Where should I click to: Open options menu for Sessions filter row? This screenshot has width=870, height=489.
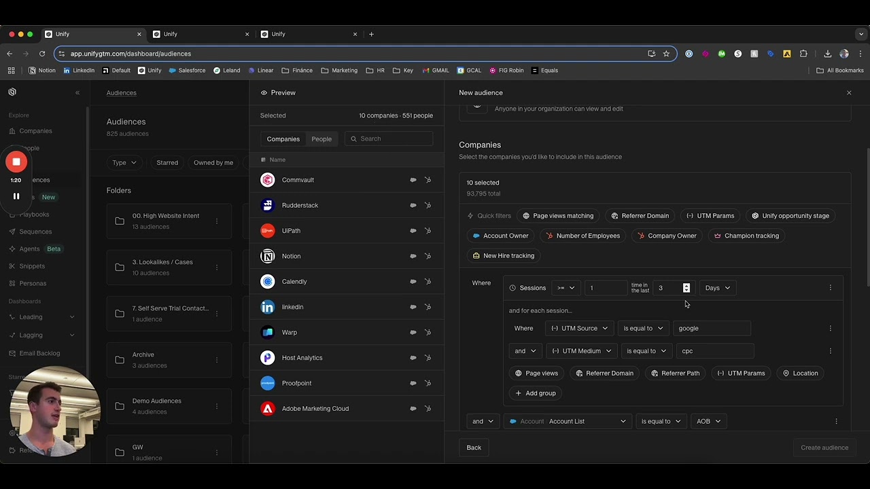(x=830, y=288)
